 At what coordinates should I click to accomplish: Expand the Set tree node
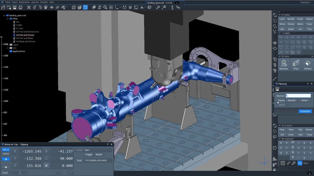(x=8, y=48)
